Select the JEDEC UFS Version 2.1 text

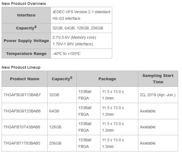click(x=81, y=12)
